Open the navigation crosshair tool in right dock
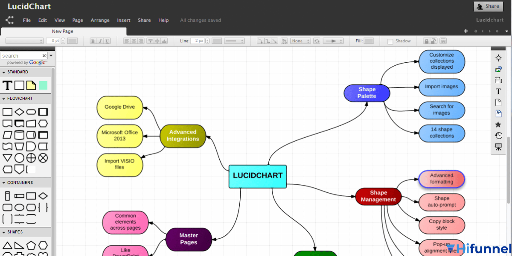Viewport: 512px width, 256px height. tap(498, 58)
